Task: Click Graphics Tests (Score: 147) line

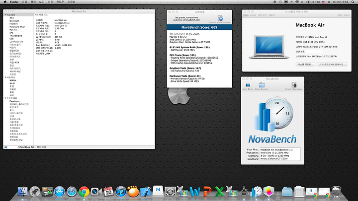Action: tap(185, 68)
